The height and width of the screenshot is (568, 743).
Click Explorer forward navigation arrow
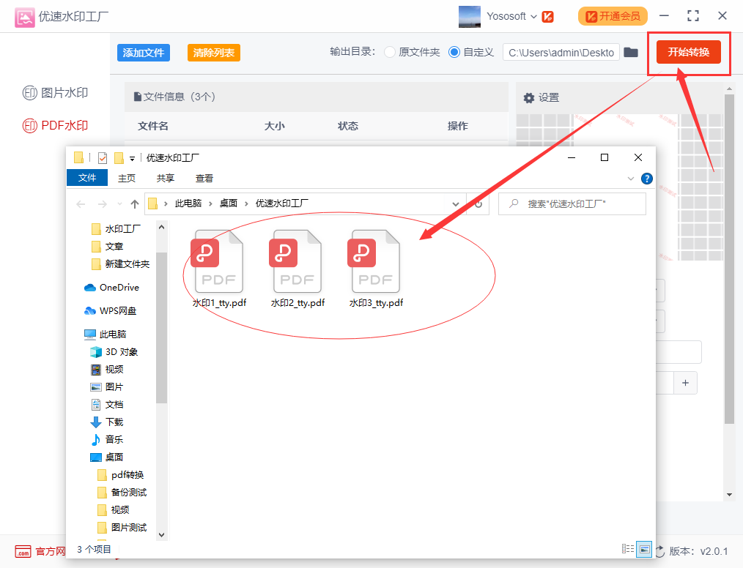tap(102, 204)
